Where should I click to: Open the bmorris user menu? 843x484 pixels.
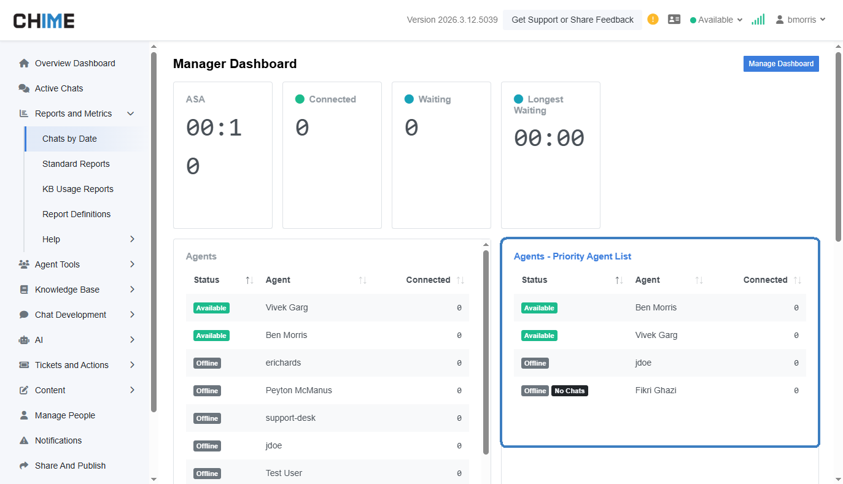[x=801, y=20]
